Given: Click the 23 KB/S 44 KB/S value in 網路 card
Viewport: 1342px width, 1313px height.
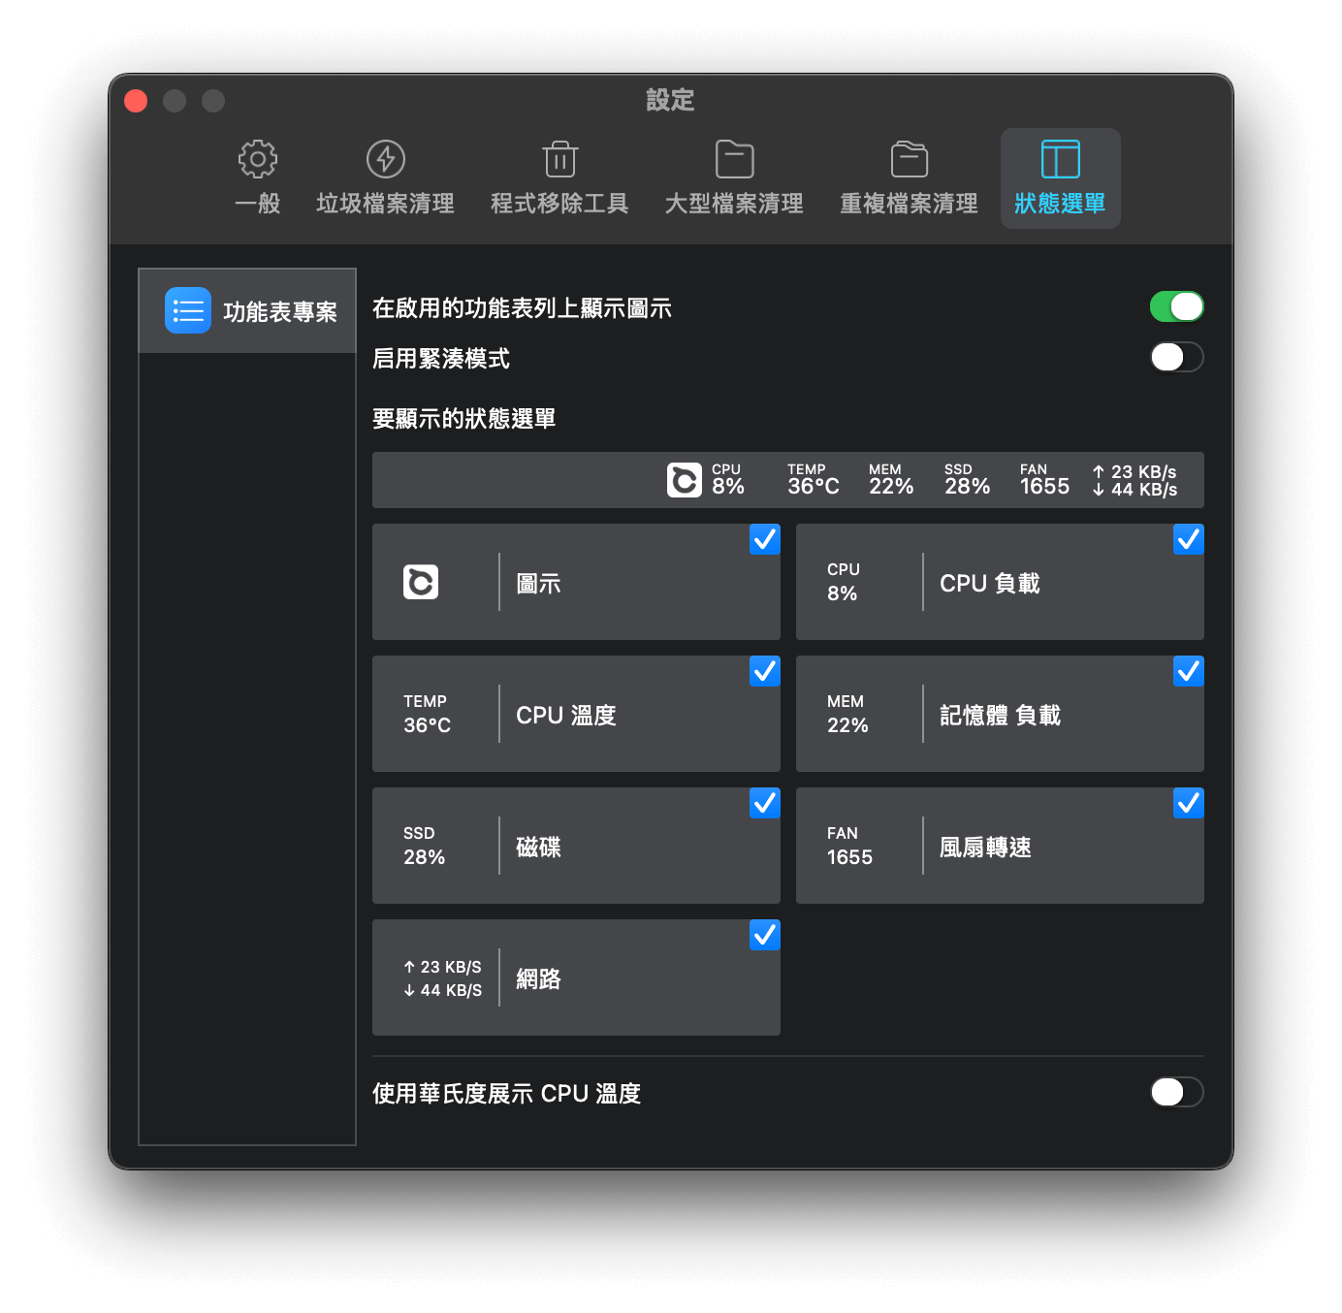Looking at the screenshot, I should click(442, 978).
